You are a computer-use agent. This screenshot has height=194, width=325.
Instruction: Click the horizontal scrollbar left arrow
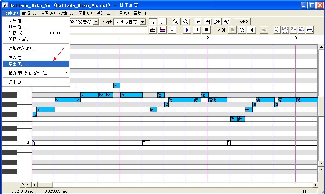35,185
